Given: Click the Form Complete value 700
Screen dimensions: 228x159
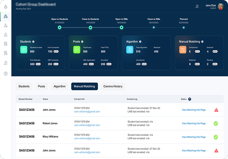Looking at the screenshot, I should coord(50,51).
